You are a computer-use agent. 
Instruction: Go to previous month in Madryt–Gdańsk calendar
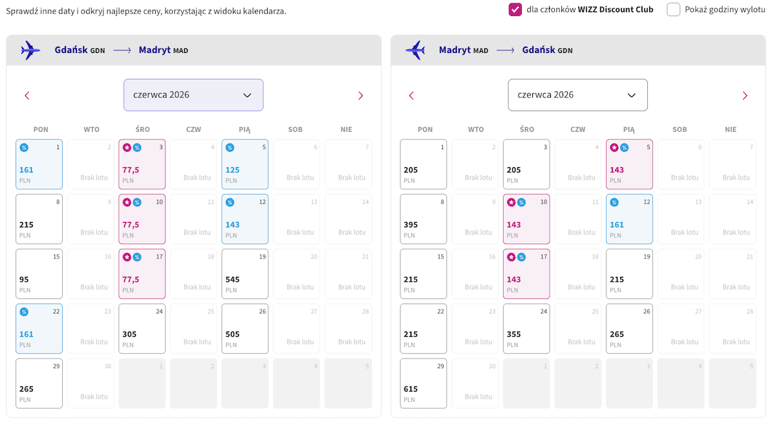click(x=411, y=96)
